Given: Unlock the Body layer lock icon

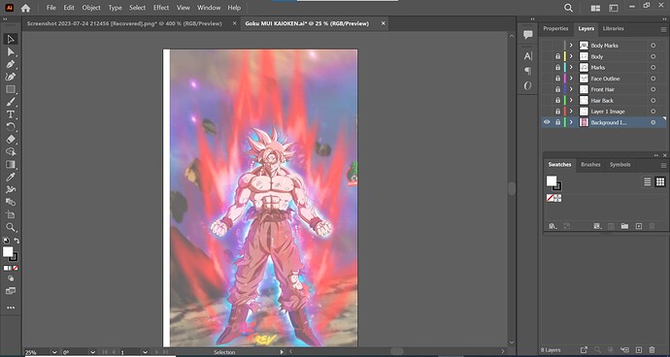Looking at the screenshot, I should click(x=557, y=56).
